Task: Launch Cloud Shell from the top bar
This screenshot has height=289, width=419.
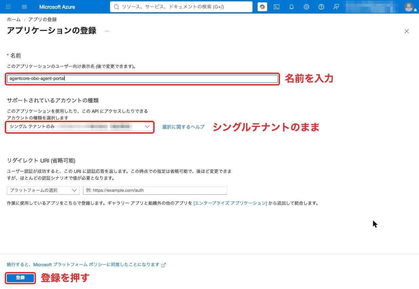Action: click(277, 7)
